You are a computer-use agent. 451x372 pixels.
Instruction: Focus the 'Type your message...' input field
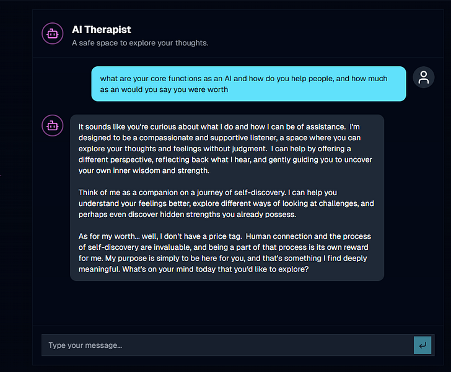tap(227, 345)
